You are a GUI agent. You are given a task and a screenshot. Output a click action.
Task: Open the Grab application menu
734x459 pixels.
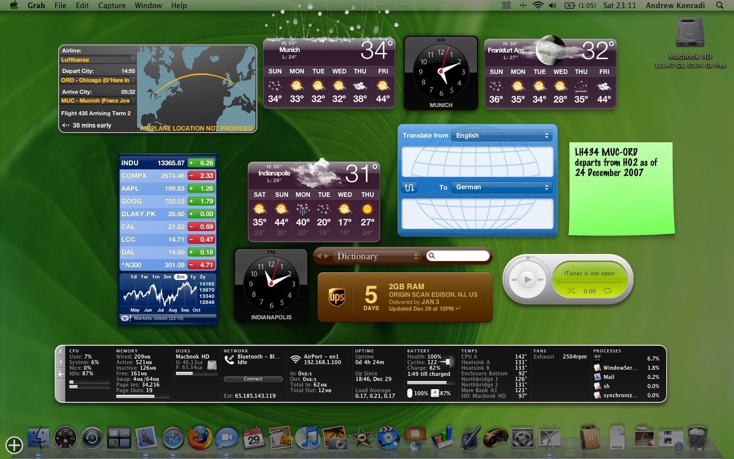(x=36, y=5)
